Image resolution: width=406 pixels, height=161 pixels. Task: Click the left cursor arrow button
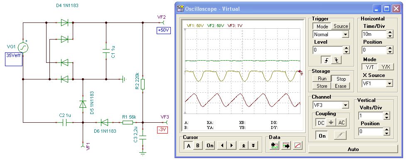(x=221, y=146)
